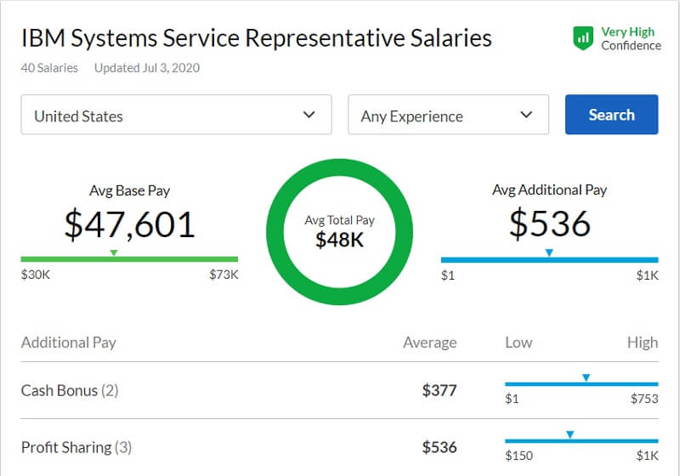Select the Profit Sharing row label
Viewport: 680px width, 476px height.
[76, 447]
